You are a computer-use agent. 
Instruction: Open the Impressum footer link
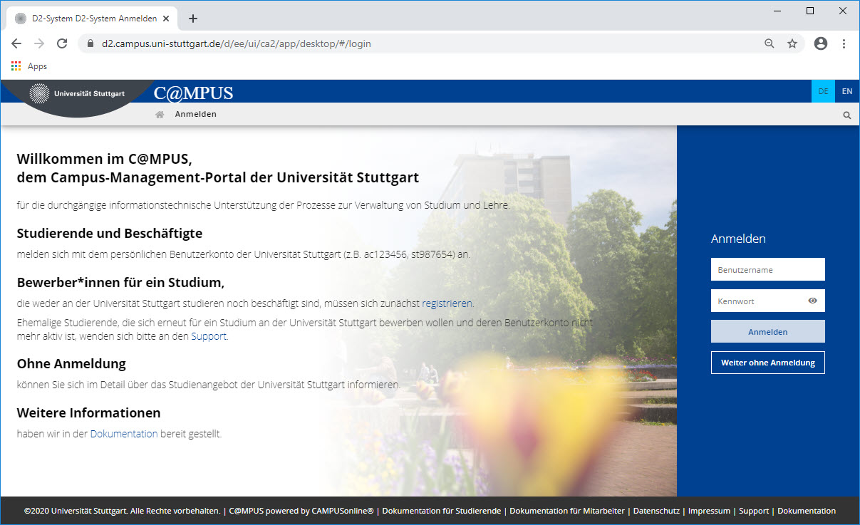tap(709, 511)
